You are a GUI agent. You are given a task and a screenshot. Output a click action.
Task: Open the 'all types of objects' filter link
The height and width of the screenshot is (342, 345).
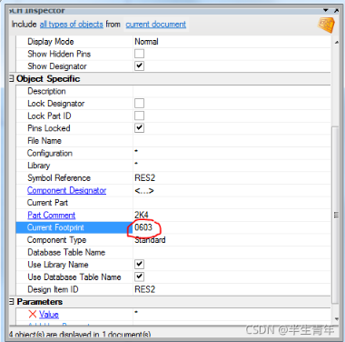coord(72,25)
